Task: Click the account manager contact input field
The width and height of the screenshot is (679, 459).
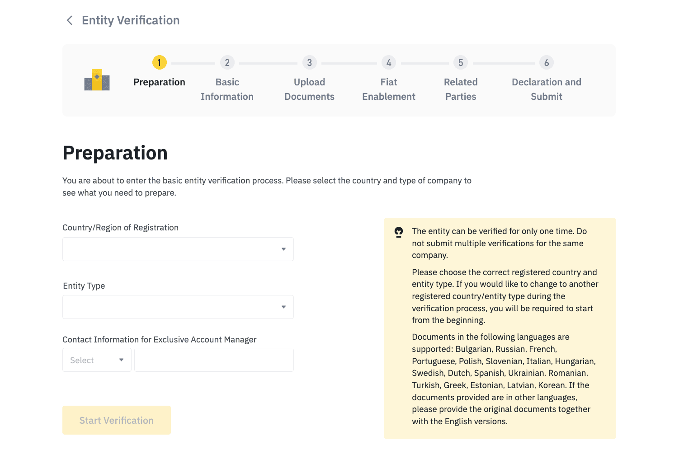Action: tap(214, 360)
